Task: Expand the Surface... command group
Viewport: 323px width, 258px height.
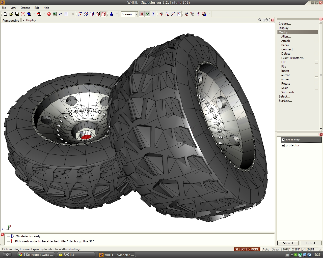Action: [x=285, y=101]
